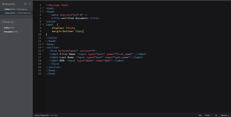Viewport: 231px width, 117px height.
Task: Click the doctype html declaration on line 1
Action: click(x=57, y=5)
